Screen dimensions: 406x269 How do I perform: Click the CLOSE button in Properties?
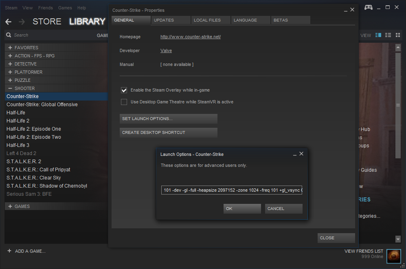tap(336, 238)
